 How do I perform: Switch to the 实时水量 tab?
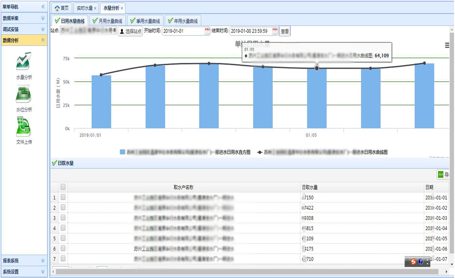tap(86, 8)
